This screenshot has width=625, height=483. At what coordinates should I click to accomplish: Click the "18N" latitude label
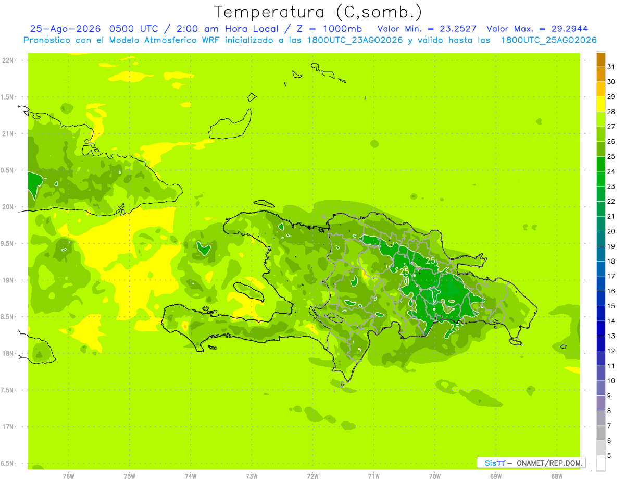point(7,353)
